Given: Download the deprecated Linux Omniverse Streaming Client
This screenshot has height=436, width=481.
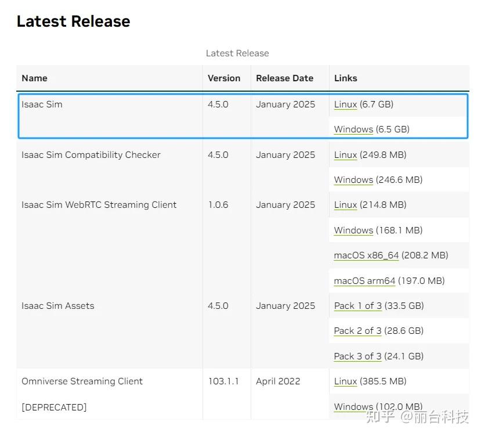Looking at the screenshot, I should [x=345, y=381].
